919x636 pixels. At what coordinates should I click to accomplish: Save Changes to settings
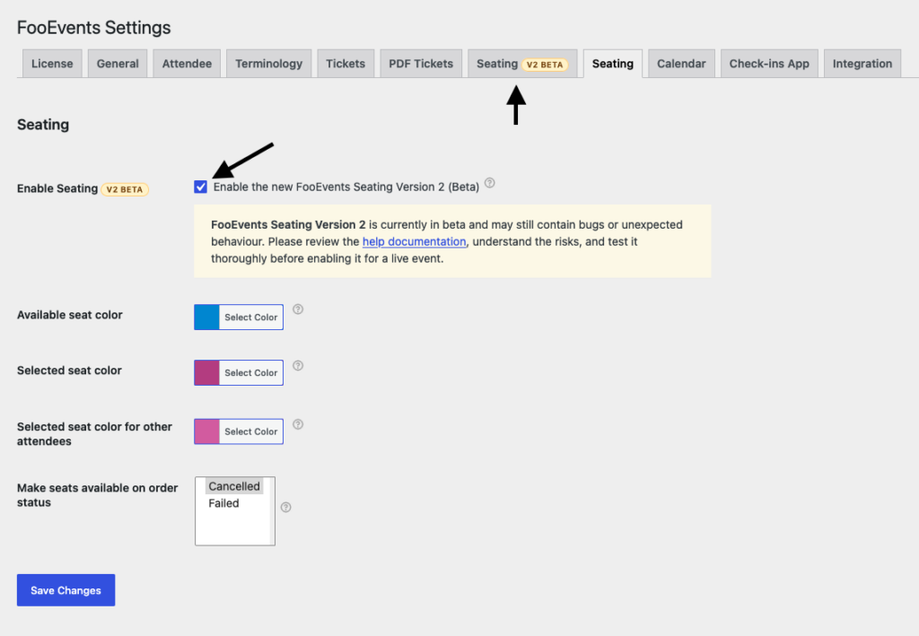coord(66,590)
